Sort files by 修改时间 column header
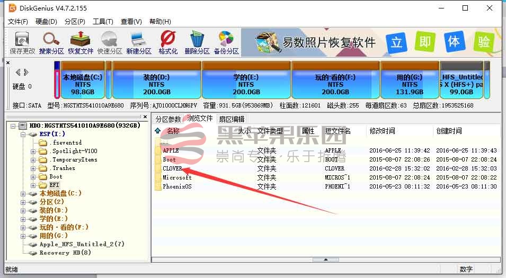 tap(382, 131)
